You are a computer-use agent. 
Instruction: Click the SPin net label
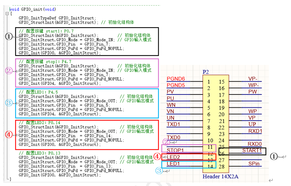pos(254,164)
